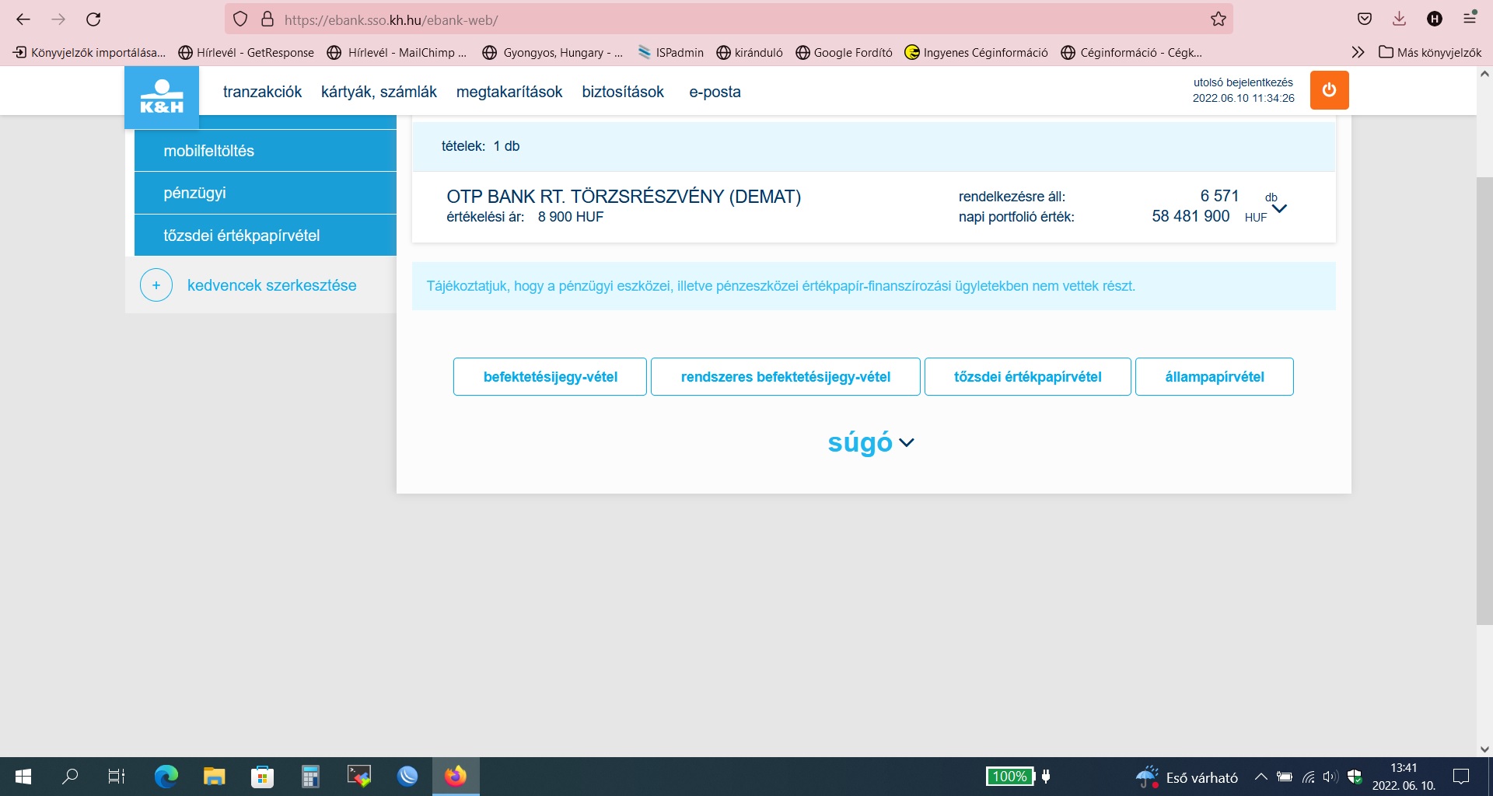Image resolution: width=1493 pixels, height=796 pixels.
Task: Bookmark this page with the star icon
Action: tap(1218, 19)
